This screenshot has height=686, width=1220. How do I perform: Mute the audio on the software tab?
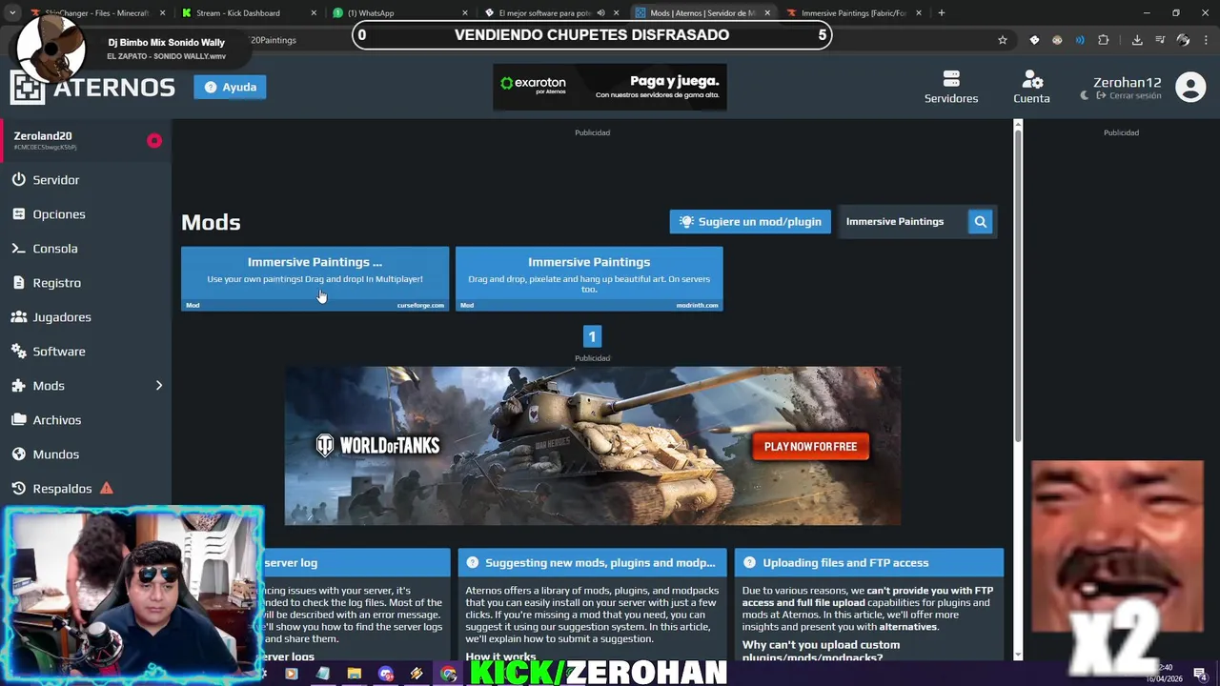click(600, 13)
